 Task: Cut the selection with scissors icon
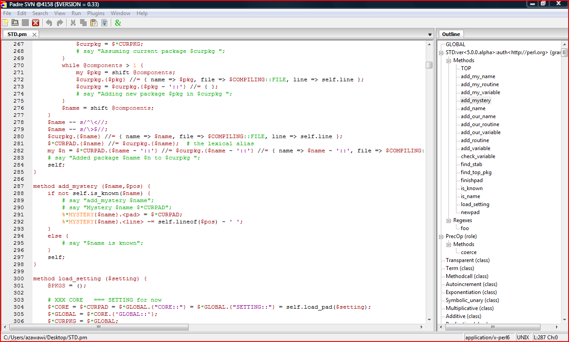pos(73,23)
